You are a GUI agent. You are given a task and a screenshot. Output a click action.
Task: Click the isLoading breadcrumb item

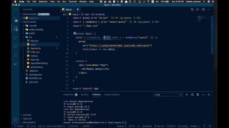[98, 14]
